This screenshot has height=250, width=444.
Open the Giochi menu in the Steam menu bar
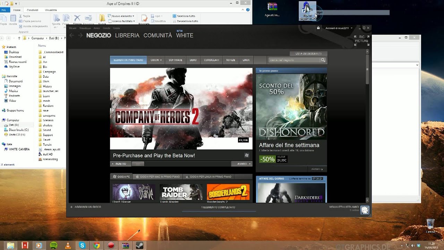(x=106, y=28)
